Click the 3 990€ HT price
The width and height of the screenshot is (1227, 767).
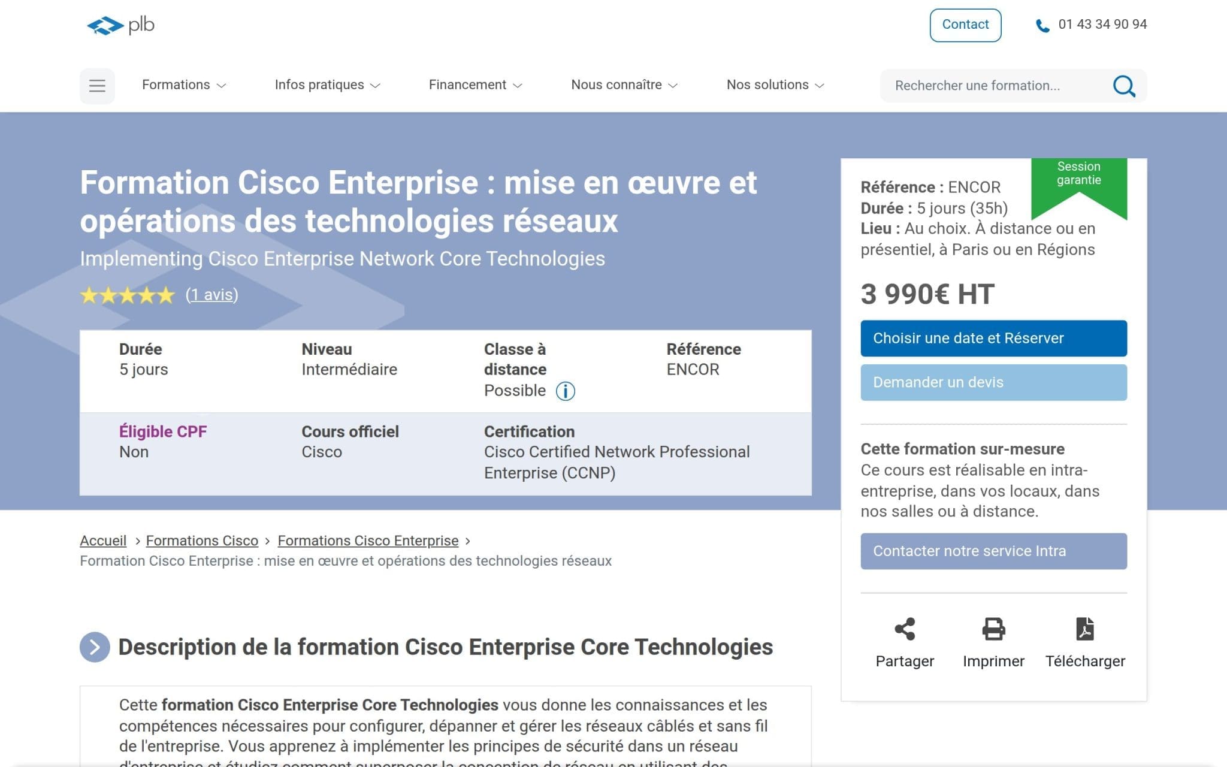(927, 295)
